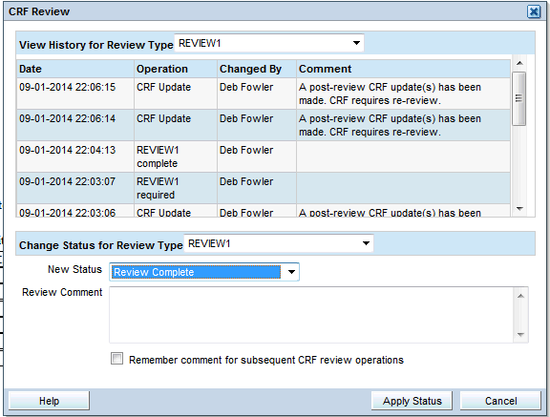The height and width of the screenshot is (417, 550).
Task: Click the Changed By column header
Action: pos(257,69)
